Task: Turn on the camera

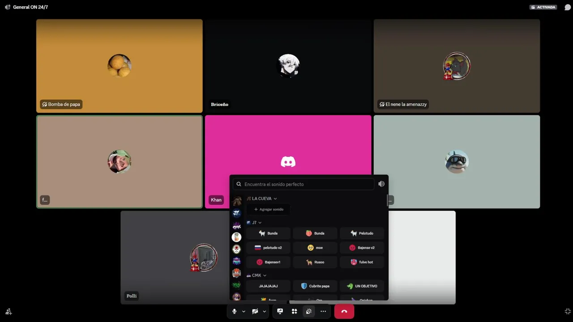Action: click(255, 311)
